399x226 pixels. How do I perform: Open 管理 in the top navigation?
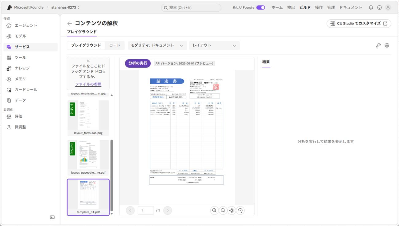pyautogui.click(x=331, y=8)
